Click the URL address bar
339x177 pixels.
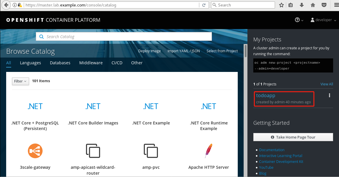(x=111, y=5)
